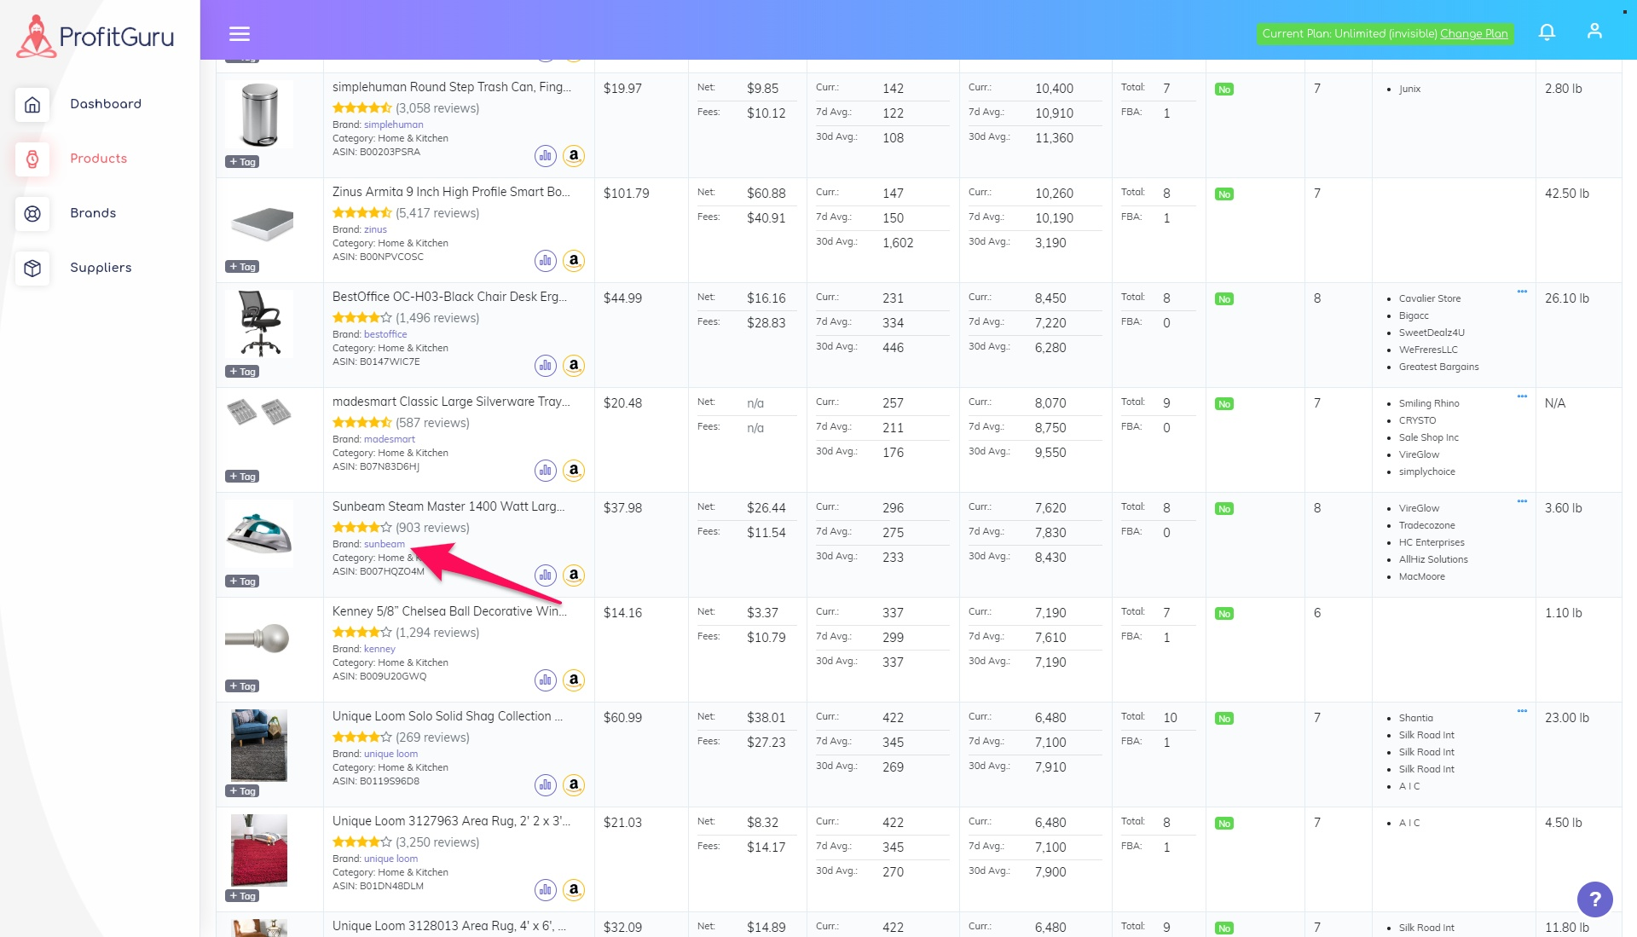Open the simplehuman brand link

click(393, 124)
